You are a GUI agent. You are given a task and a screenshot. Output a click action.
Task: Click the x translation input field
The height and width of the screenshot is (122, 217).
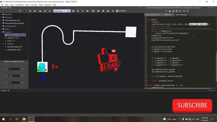coord(14,69)
